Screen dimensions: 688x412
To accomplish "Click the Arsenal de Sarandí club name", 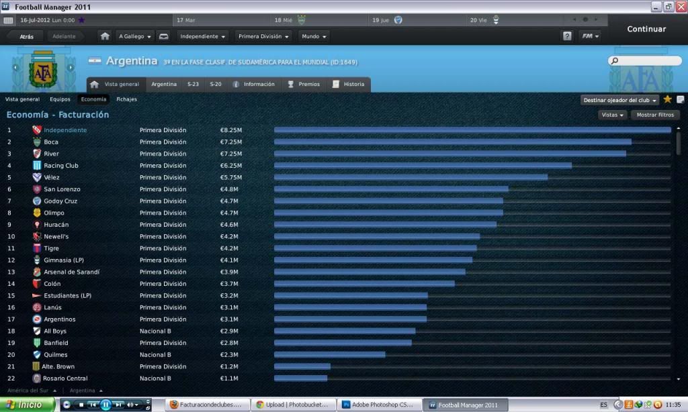I will click(71, 272).
